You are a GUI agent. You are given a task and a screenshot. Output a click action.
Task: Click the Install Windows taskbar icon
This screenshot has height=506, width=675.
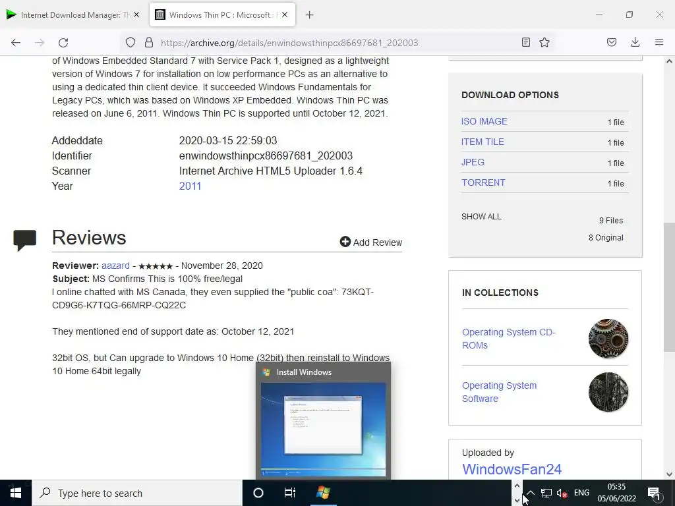(x=323, y=493)
